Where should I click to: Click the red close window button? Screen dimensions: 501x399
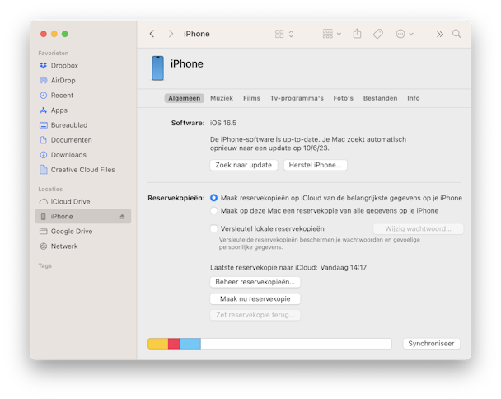44,34
